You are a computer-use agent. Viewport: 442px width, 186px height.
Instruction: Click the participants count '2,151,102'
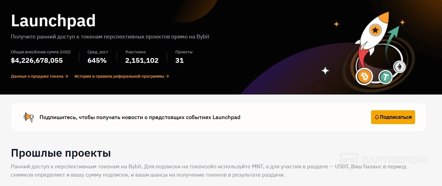click(x=142, y=61)
